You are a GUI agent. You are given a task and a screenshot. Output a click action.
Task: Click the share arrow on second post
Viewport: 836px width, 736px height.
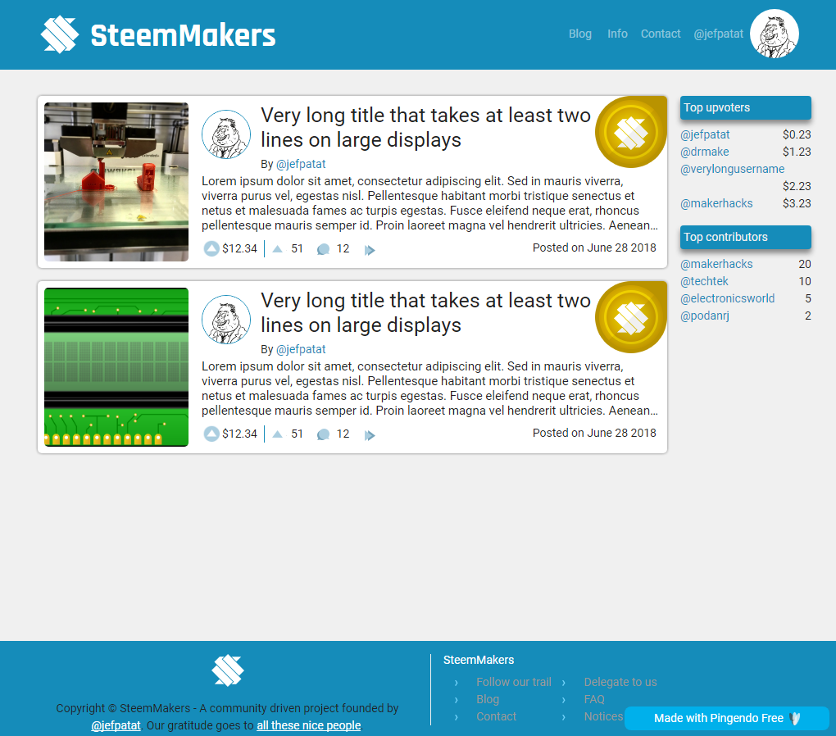pyautogui.click(x=370, y=434)
